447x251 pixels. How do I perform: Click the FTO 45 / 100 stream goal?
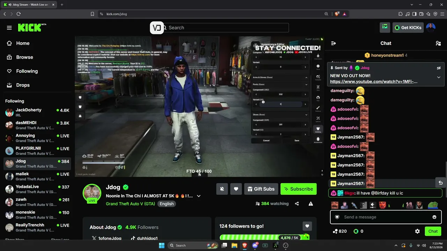click(199, 171)
